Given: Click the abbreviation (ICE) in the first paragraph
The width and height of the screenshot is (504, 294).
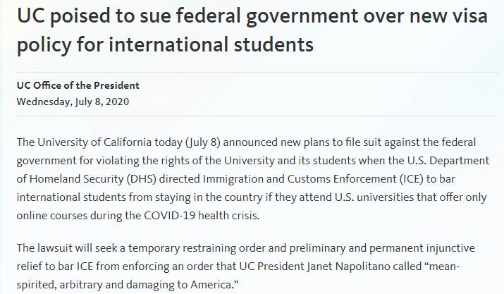Looking at the screenshot, I should pos(412,179).
